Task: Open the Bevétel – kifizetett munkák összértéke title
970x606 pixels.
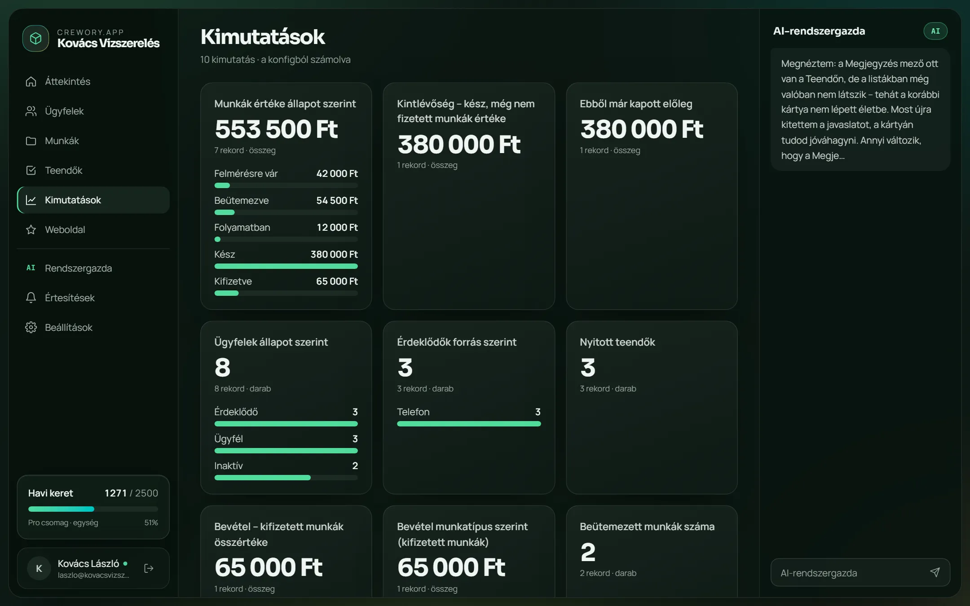Action: [x=279, y=534]
